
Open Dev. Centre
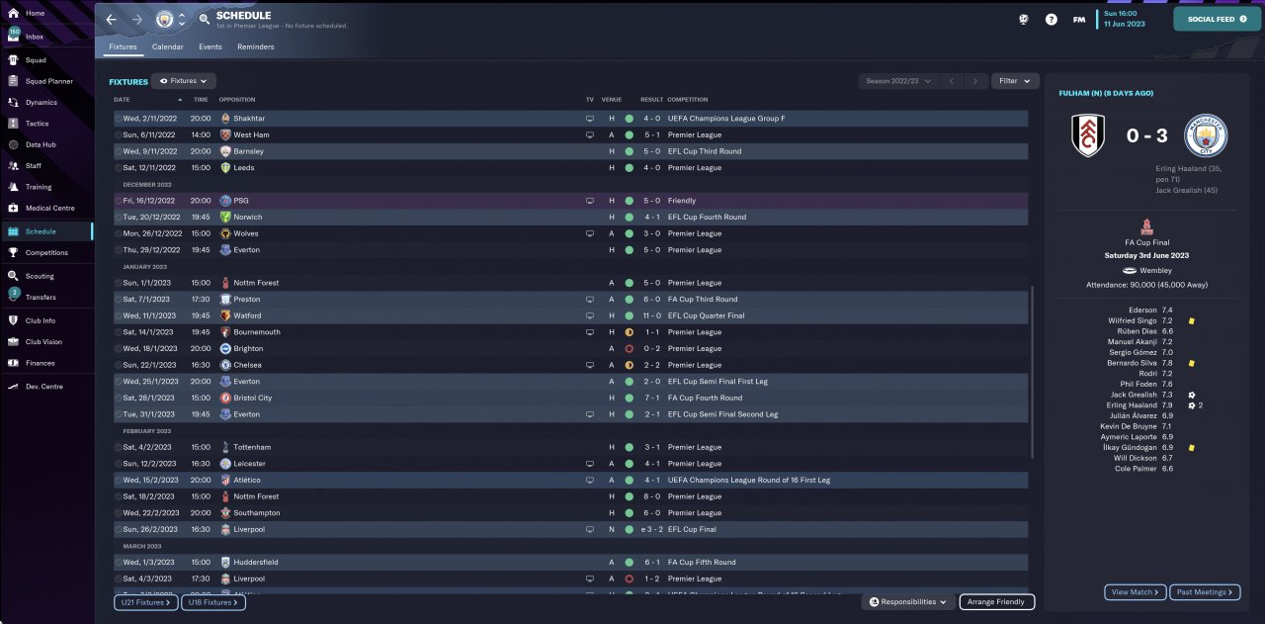43,387
